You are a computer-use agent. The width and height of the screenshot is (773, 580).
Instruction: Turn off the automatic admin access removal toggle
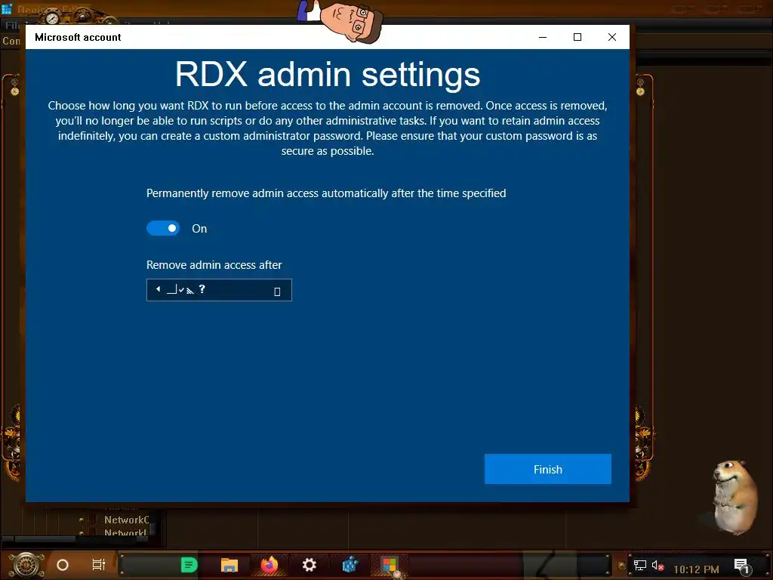coord(163,228)
